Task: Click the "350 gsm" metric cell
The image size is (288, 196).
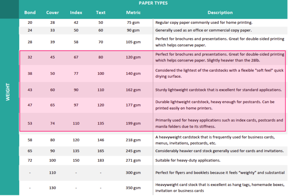Action: pyautogui.click(x=133, y=188)
